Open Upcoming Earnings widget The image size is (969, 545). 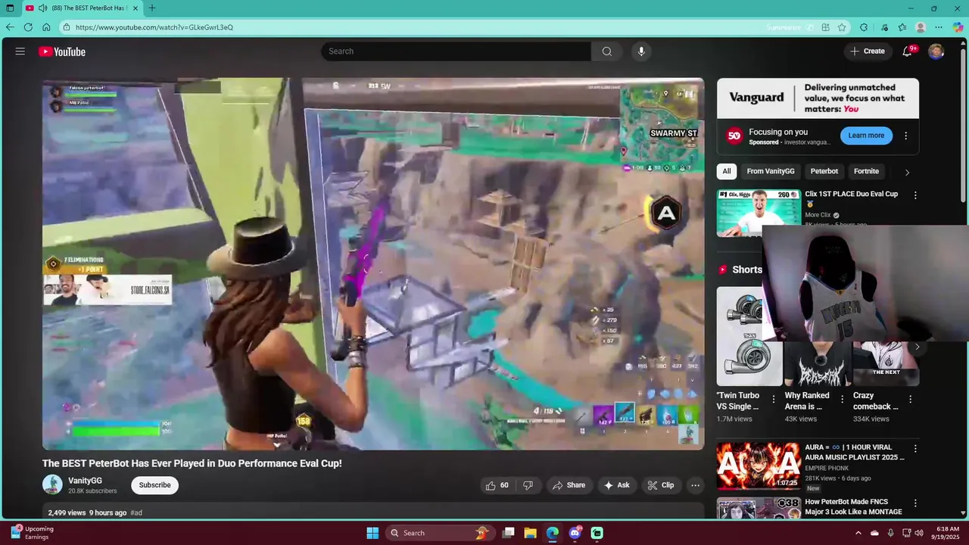32,533
